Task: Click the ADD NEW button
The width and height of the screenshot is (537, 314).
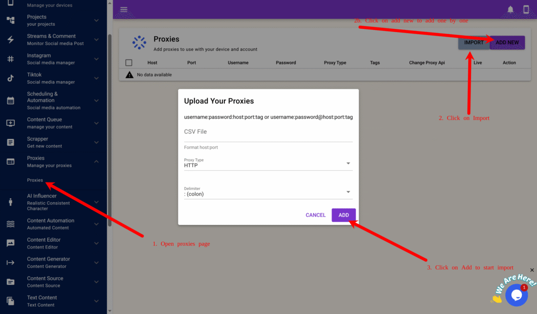Action: coord(507,42)
